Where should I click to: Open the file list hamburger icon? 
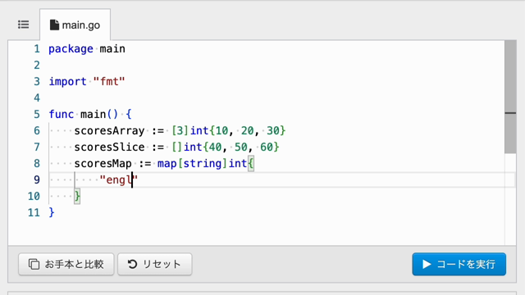point(24,25)
